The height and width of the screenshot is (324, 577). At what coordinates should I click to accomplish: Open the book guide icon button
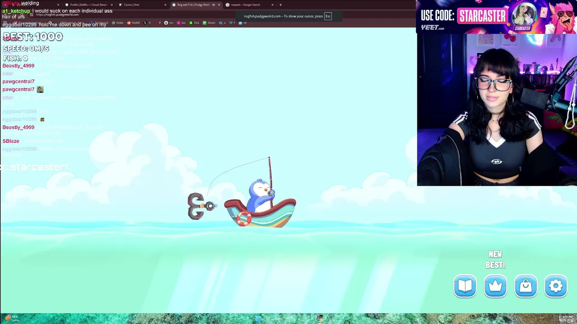coord(465,286)
